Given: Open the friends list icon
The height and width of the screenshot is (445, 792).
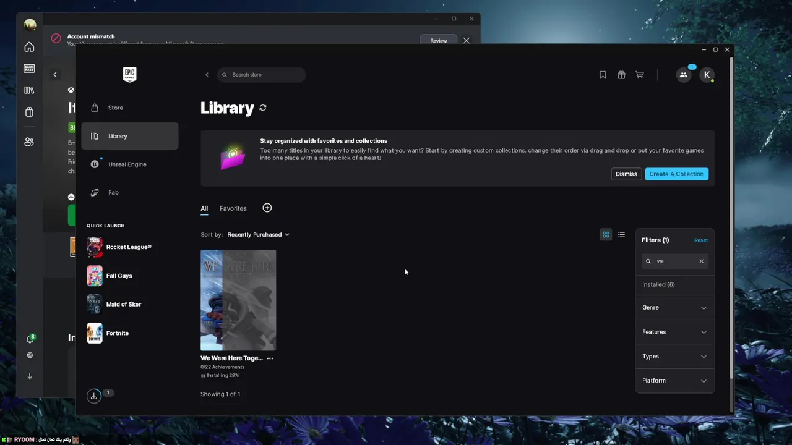Looking at the screenshot, I should tap(683, 75).
